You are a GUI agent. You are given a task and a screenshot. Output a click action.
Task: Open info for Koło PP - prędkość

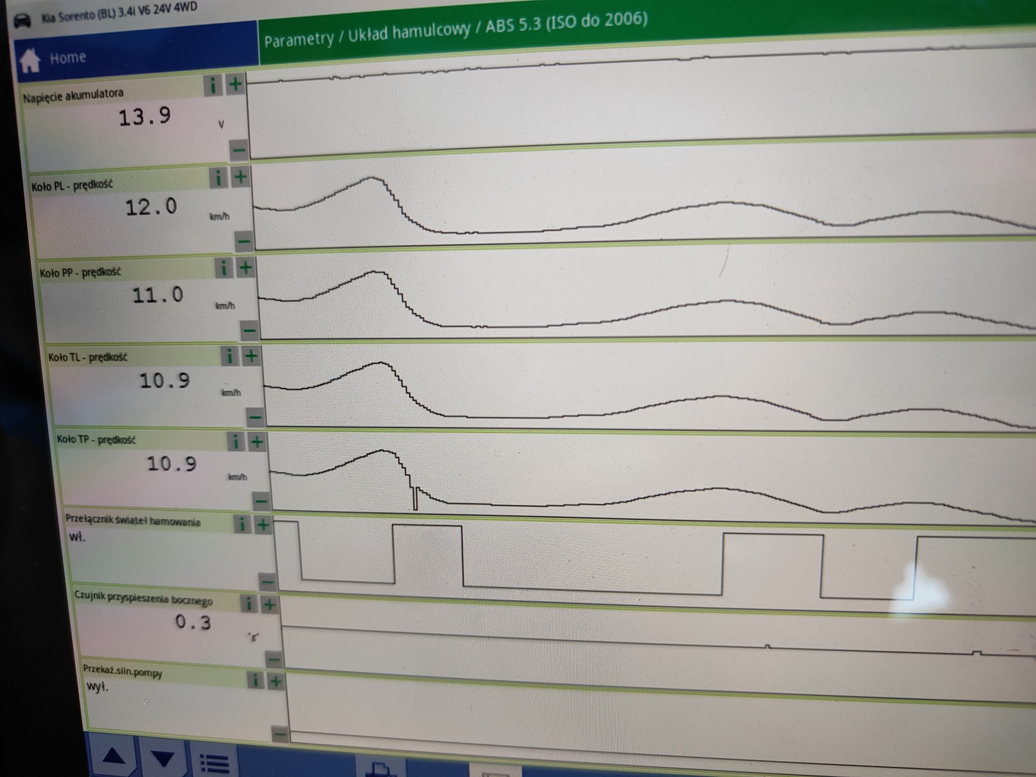(224, 268)
